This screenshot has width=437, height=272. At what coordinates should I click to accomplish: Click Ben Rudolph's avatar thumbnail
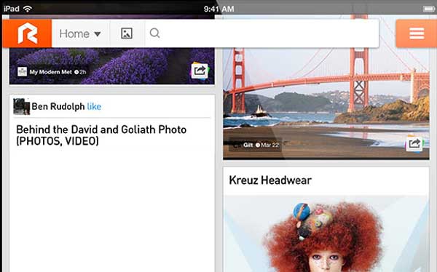[x=21, y=106]
